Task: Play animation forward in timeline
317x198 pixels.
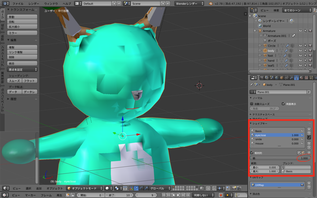Action: pyautogui.click(x=178, y=195)
